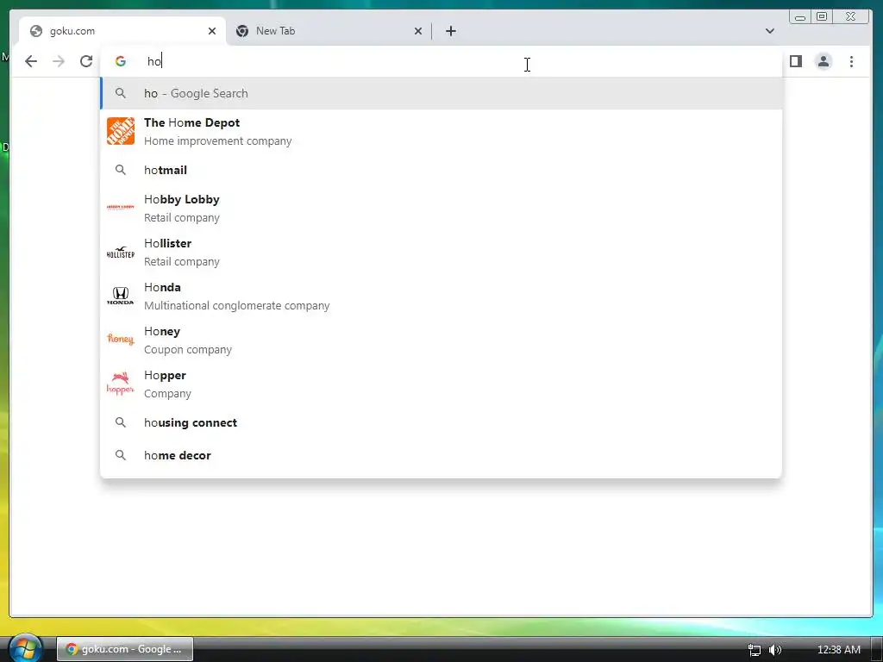Click search icon beside housing connect
This screenshot has height=662, width=883.
pos(121,422)
